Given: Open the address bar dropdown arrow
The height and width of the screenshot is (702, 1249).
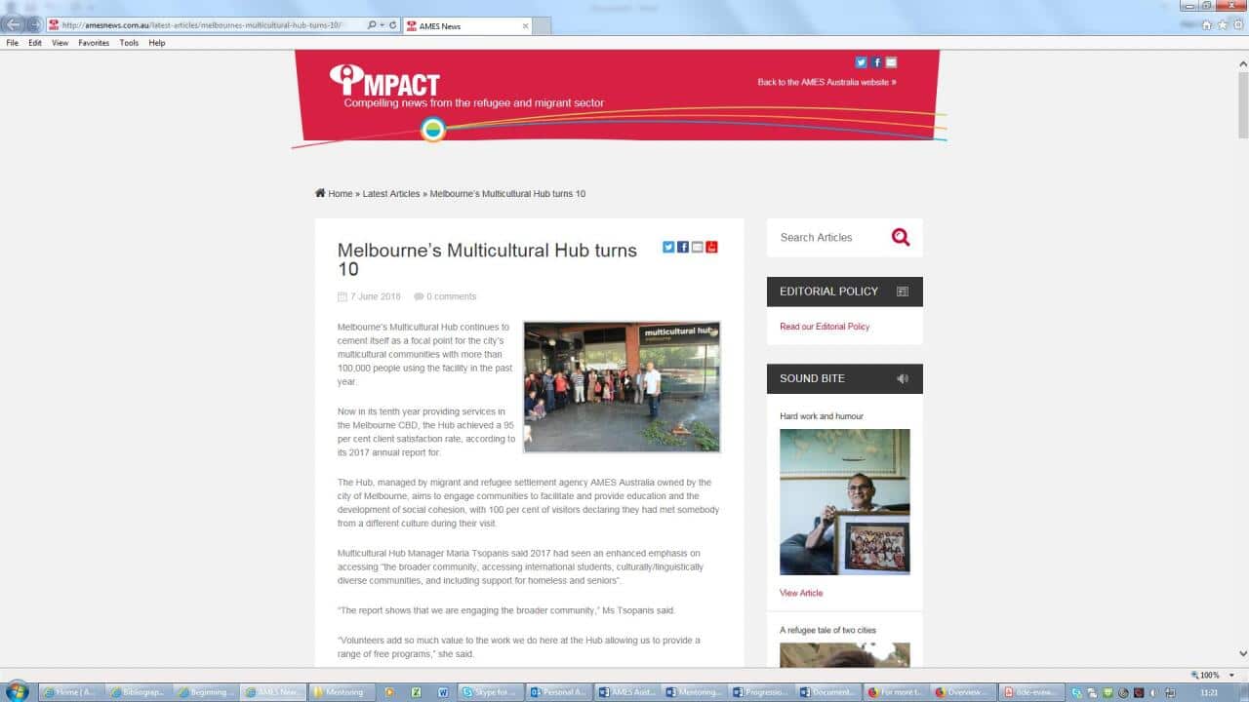Looking at the screenshot, I should pyautogui.click(x=383, y=25).
